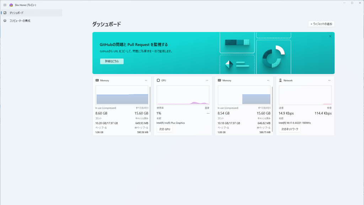Click the 次のネットワーク button
Viewport: 364px width, 205px height.
pyautogui.click(x=290, y=129)
